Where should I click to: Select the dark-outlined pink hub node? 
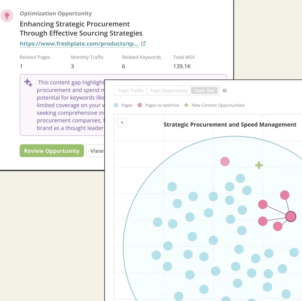[x=291, y=217]
